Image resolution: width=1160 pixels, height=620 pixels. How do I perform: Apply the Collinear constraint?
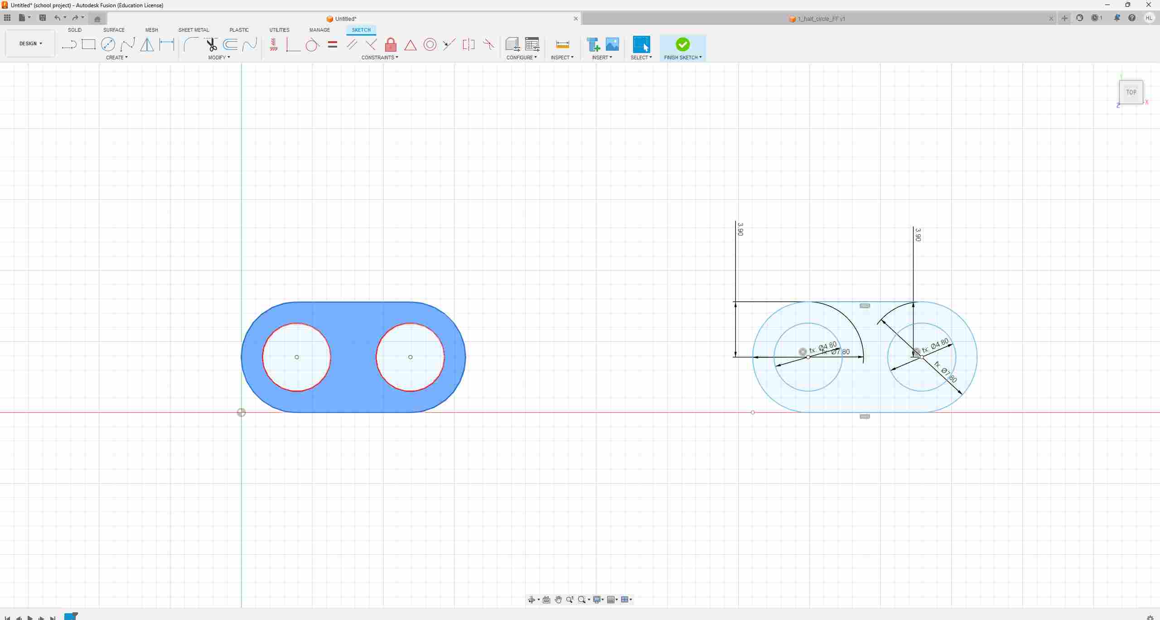coord(449,44)
